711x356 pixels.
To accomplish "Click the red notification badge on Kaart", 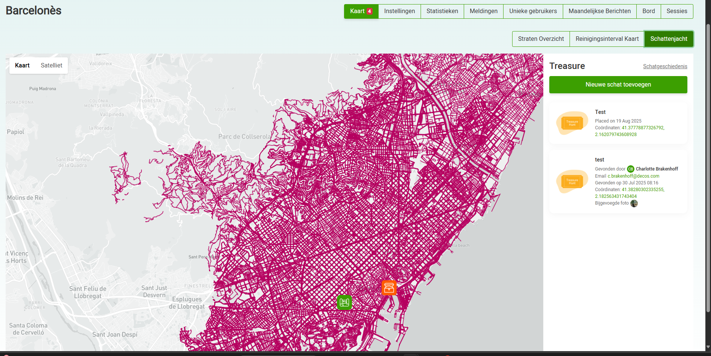I will (x=370, y=11).
